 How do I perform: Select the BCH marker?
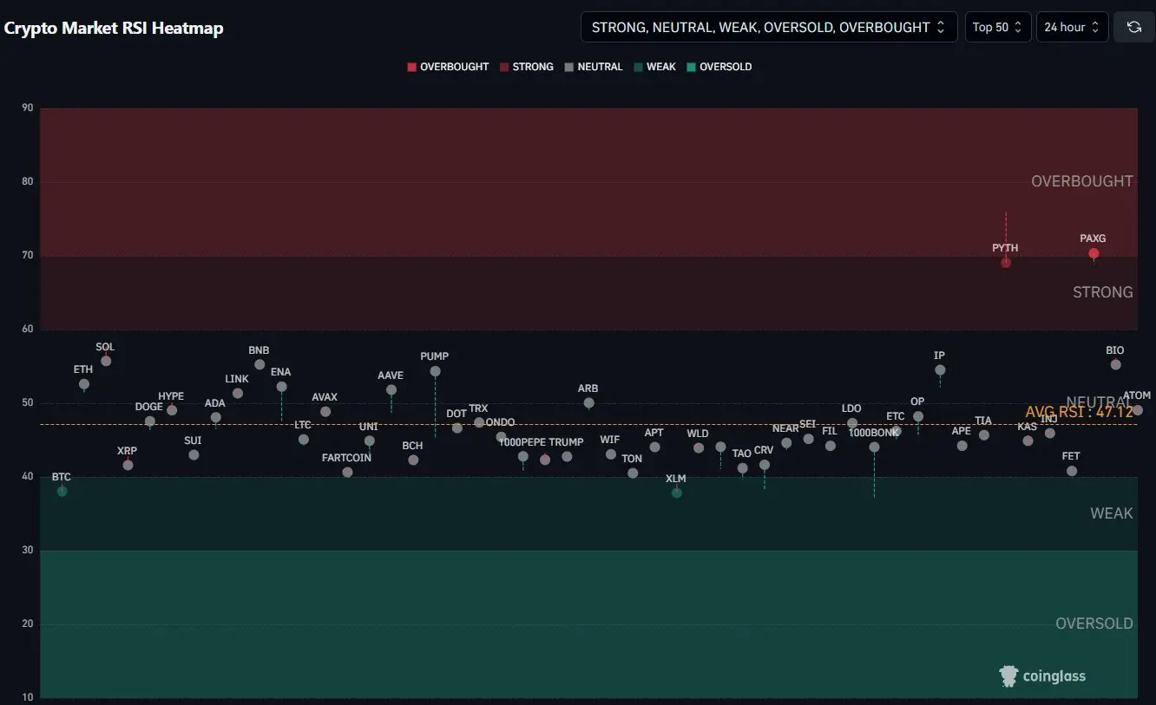pos(413,460)
